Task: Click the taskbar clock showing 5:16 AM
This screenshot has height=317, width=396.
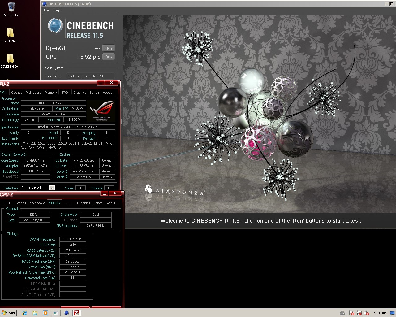Action: 380,313
